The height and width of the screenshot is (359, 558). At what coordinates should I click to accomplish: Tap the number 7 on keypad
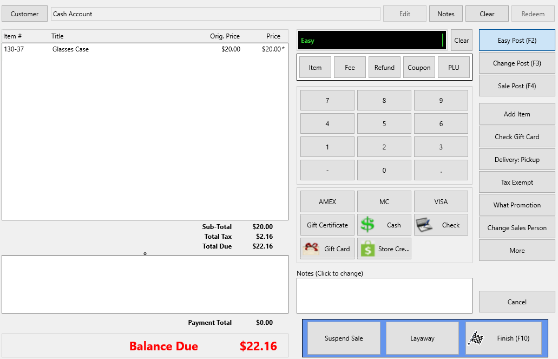(x=327, y=100)
